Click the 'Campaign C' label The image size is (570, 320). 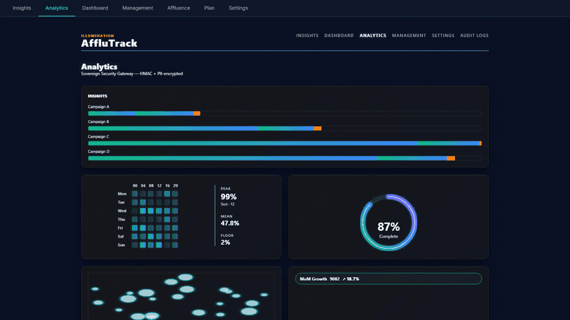pos(98,137)
